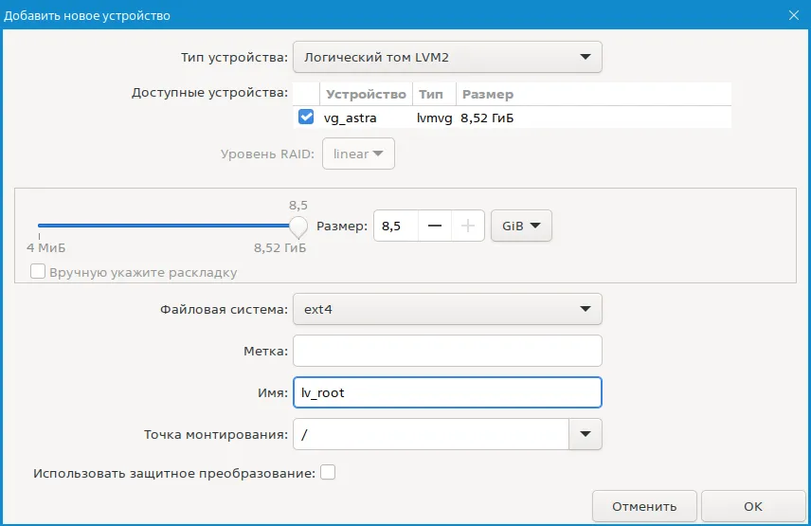Enable Использовать защитное преобразование checkbox
811x526 pixels.
point(328,472)
